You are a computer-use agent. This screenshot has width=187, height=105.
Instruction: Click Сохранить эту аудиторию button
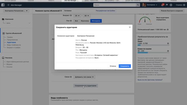pos(86,85)
